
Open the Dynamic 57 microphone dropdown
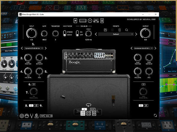pyautogui.click(x=34, y=48)
